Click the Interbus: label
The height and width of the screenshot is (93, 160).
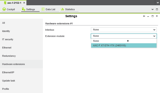click(x=50, y=30)
